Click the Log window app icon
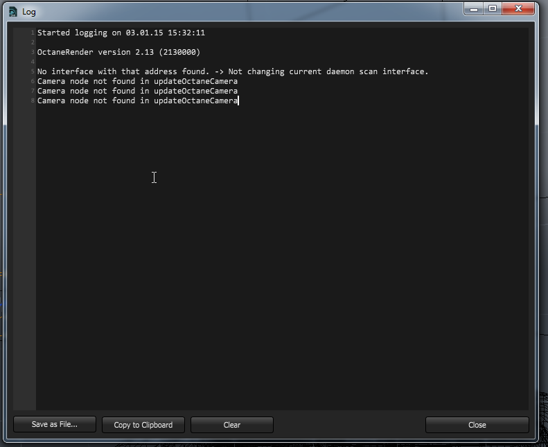 pyautogui.click(x=13, y=12)
